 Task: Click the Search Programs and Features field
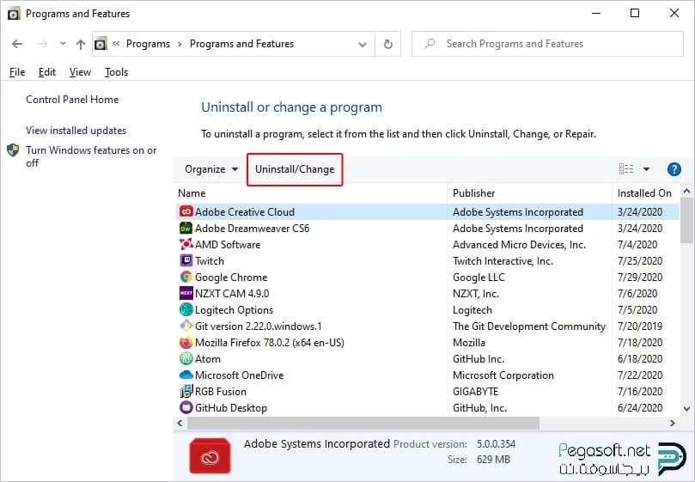coord(547,44)
